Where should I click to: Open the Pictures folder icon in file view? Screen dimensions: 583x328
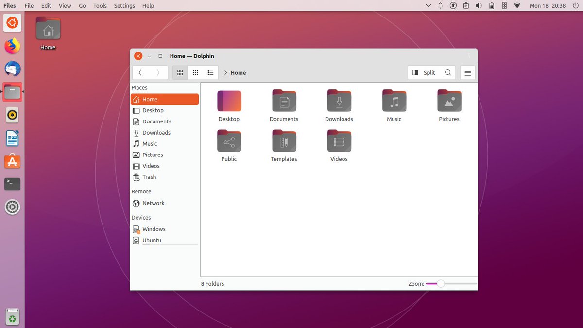coord(449,101)
